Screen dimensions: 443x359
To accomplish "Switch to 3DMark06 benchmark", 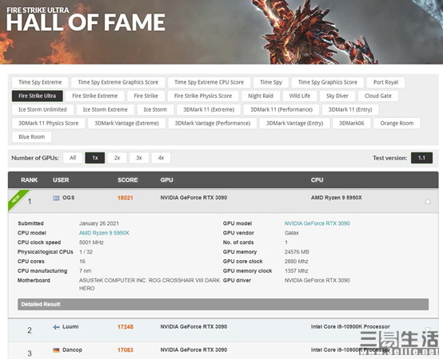I will 352,123.
